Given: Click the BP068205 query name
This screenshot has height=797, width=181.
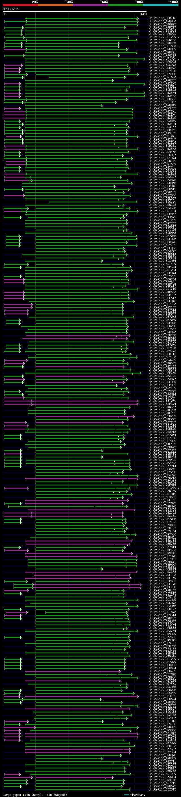Looking at the screenshot, I should 10,9.
